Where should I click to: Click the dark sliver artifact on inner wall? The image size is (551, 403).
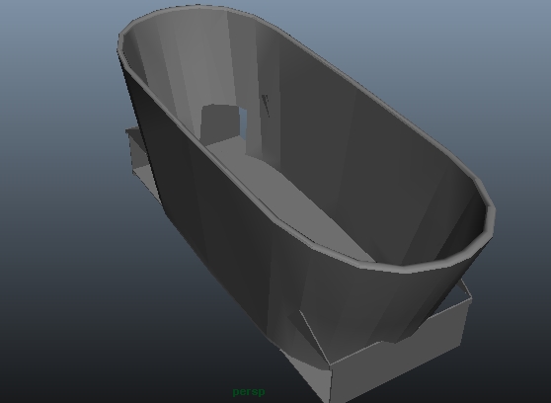(266, 105)
